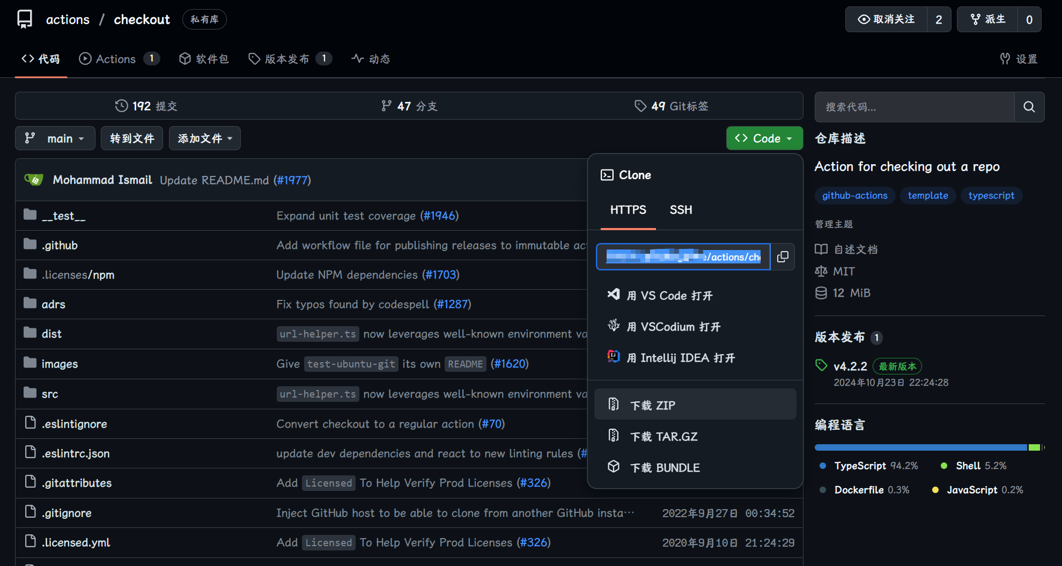Screen dimensions: 1062x566
Task: Open repository with IntelliJ IDEA
Action: click(680, 358)
